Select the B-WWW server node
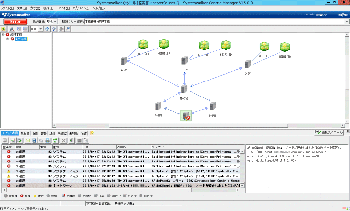Viewport: 350px width, 211px height. click(212, 106)
